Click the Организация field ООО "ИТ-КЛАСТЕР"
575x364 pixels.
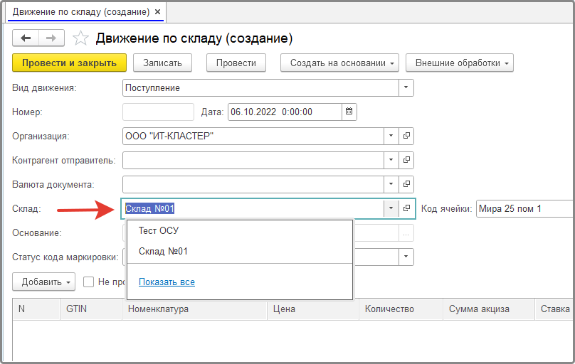pyautogui.click(x=253, y=136)
